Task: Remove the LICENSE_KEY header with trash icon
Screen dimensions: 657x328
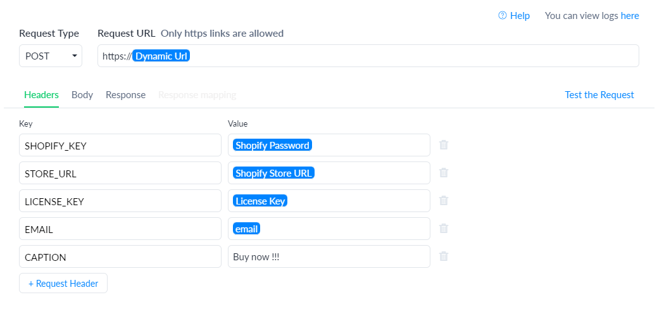Action: click(x=444, y=201)
